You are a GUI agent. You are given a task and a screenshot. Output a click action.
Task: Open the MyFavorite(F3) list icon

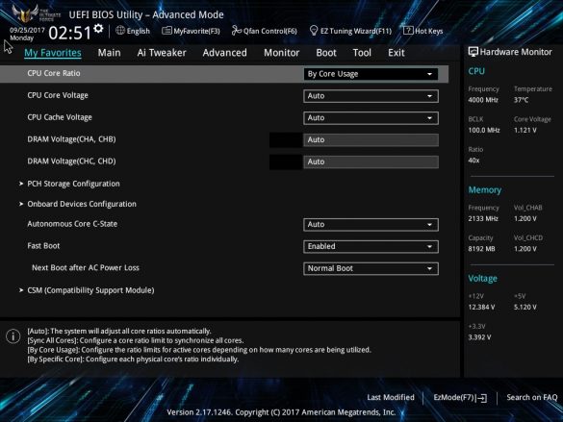point(166,31)
